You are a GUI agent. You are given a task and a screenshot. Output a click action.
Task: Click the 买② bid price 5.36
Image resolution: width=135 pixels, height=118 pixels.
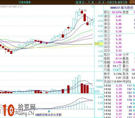pos(118,40)
